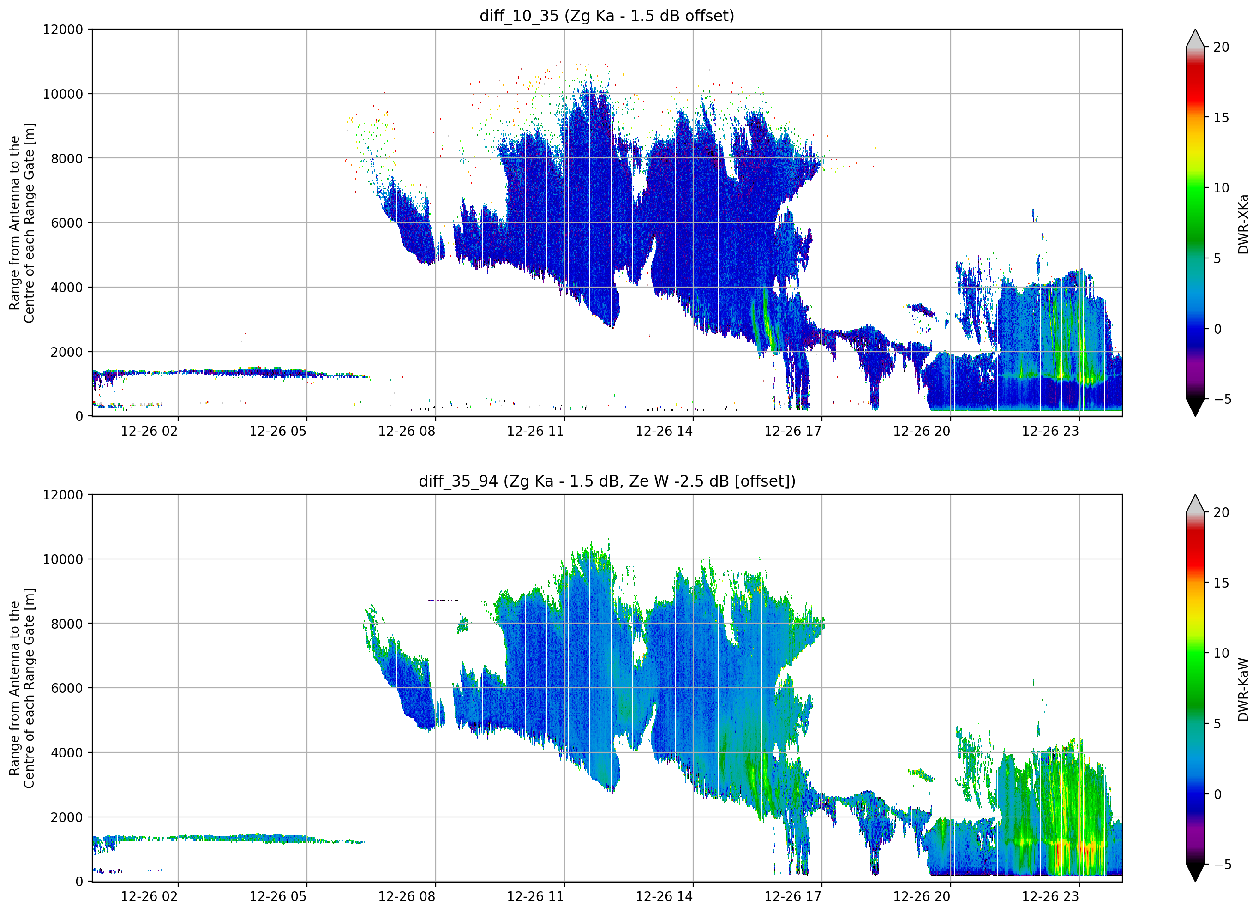The height and width of the screenshot is (913, 1259).
Task: Click '12-26 05' x-tick on top plot
Action: 278,432
